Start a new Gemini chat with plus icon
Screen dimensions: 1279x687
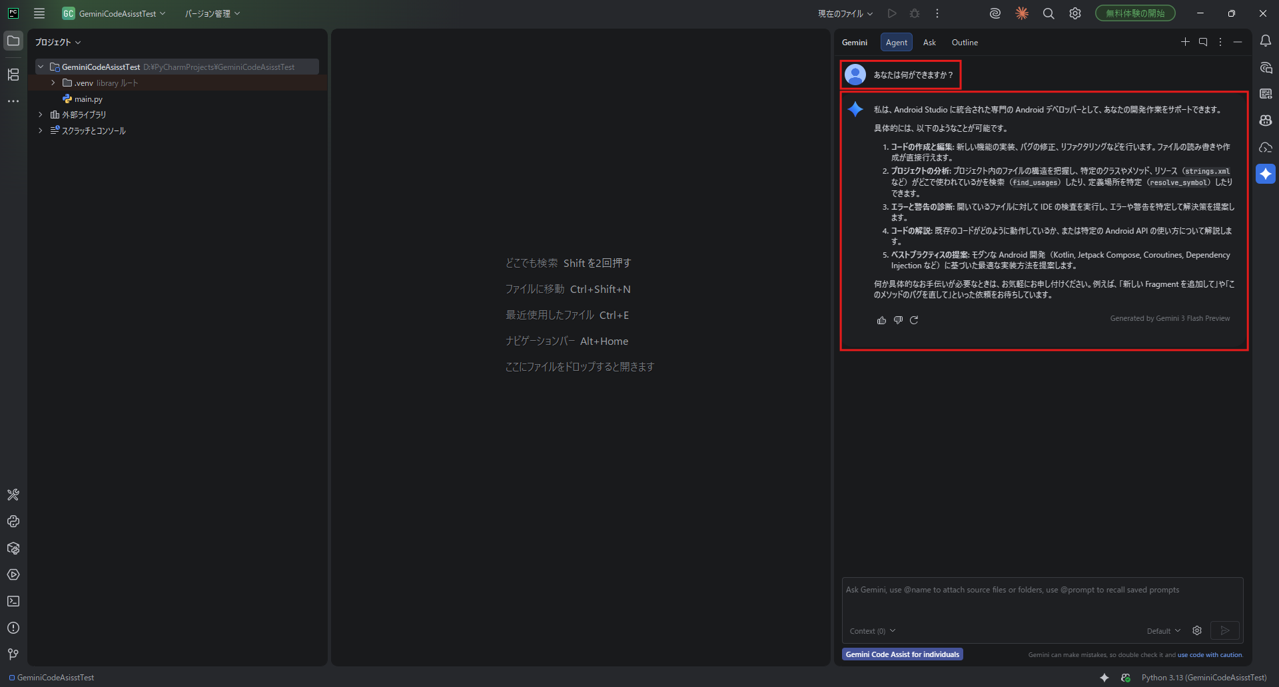(x=1185, y=42)
